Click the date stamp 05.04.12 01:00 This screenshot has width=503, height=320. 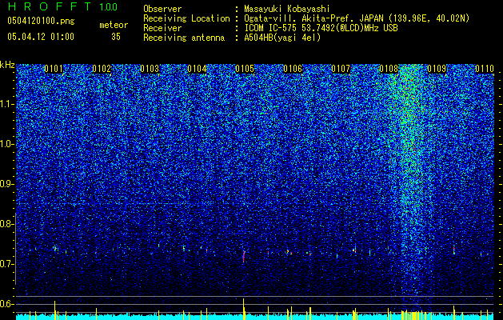[x=41, y=37]
